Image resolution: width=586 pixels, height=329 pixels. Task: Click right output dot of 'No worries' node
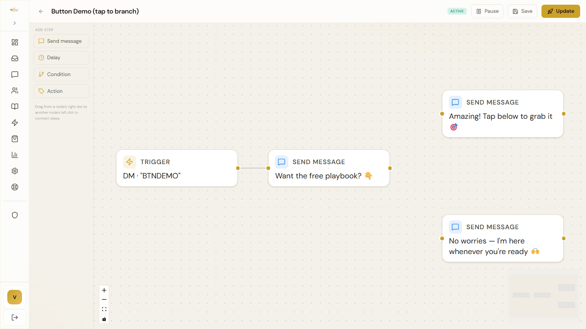tap(564, 238)
